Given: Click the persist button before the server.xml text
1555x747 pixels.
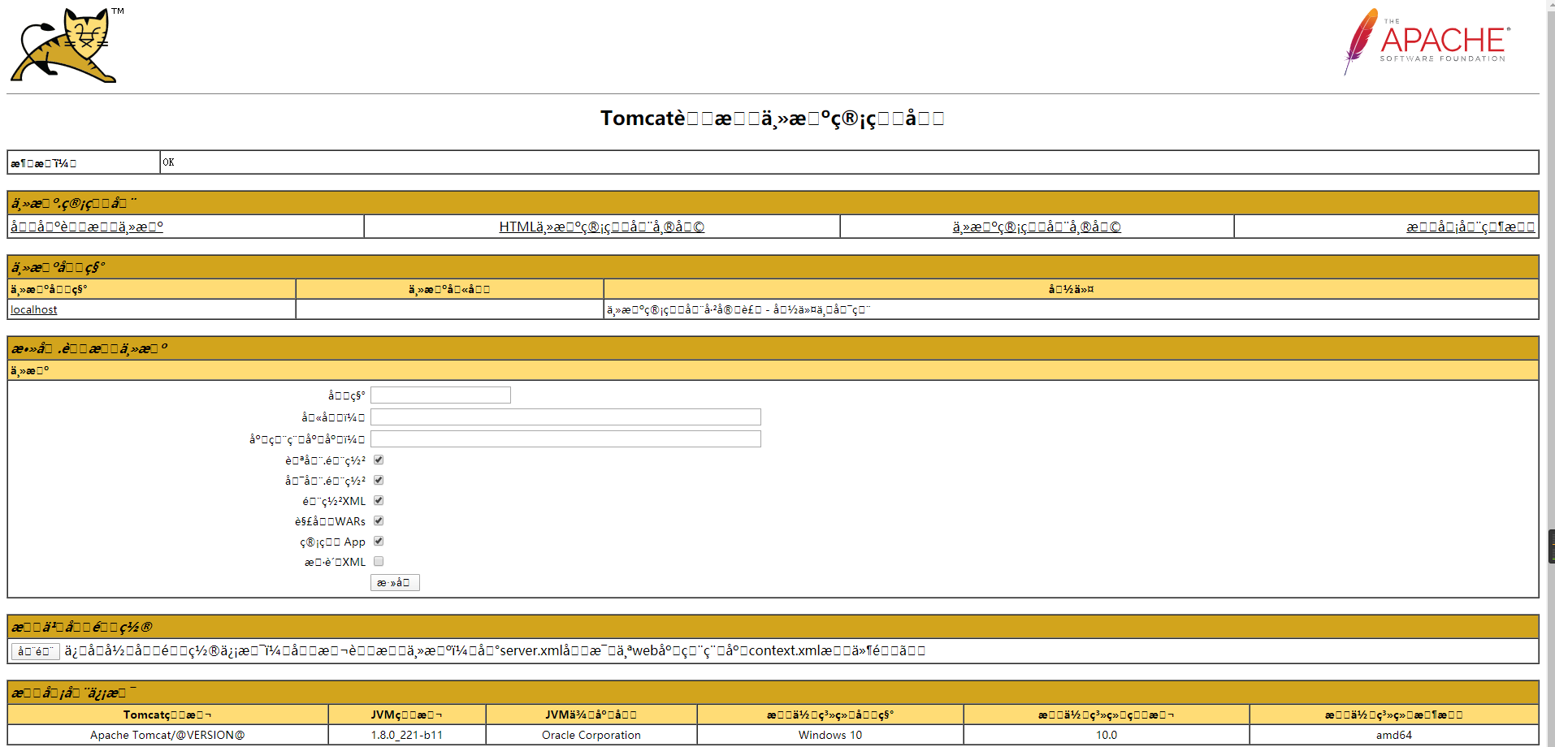Looking at the screenshot, I should click(x=36, y=651).
